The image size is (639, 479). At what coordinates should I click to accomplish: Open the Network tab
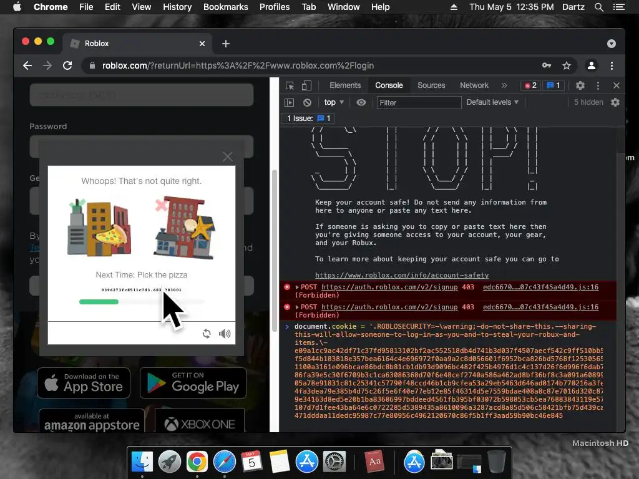(474, 85)
